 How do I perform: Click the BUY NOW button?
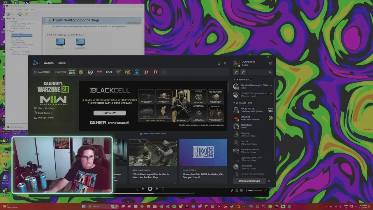(x=110, y=113)
